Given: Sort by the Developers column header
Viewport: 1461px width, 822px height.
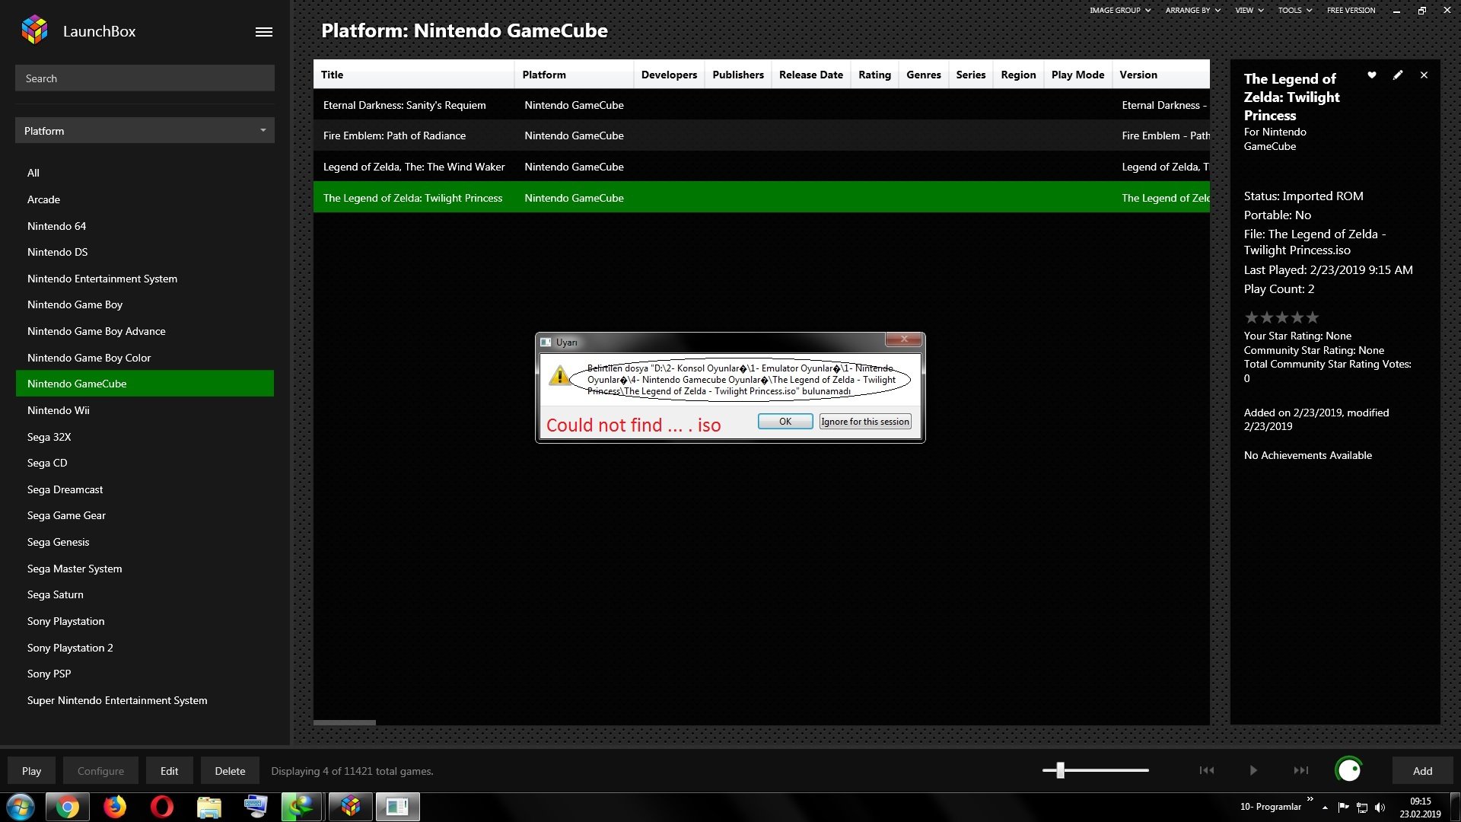Looking at the screenshot, I should (669, 75).
